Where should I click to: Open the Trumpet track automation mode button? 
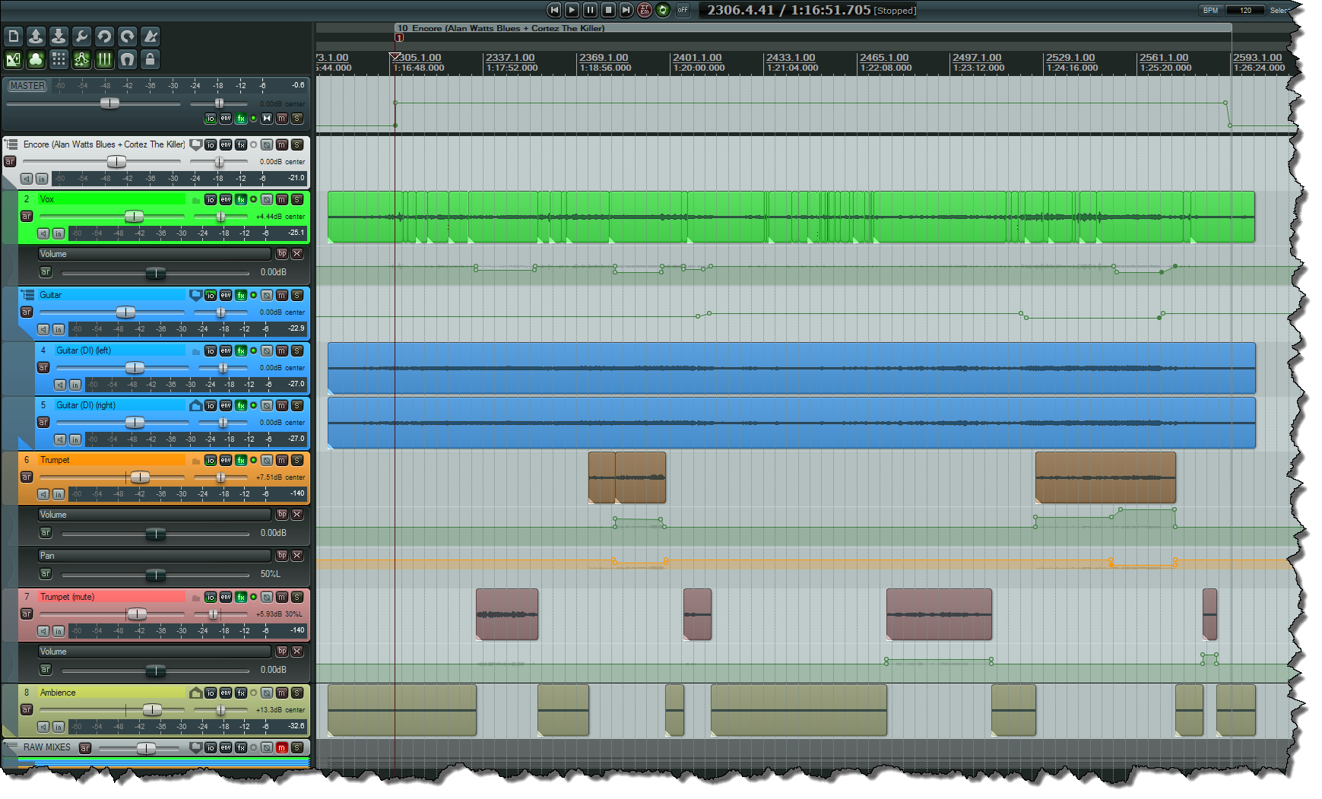[27, 477]
